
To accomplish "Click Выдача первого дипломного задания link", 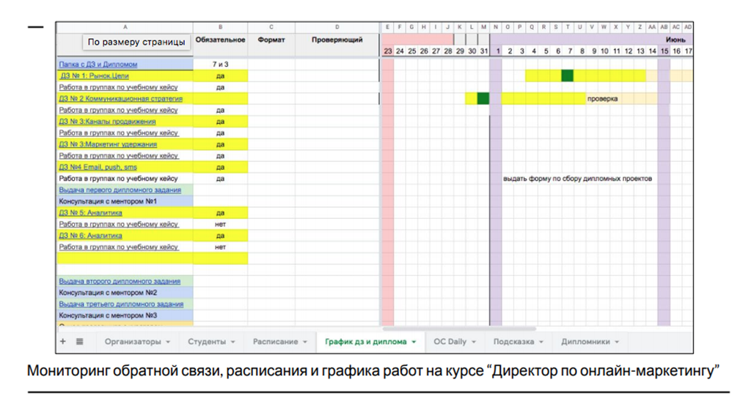I will pyautogui.click(x=120, y=190).
